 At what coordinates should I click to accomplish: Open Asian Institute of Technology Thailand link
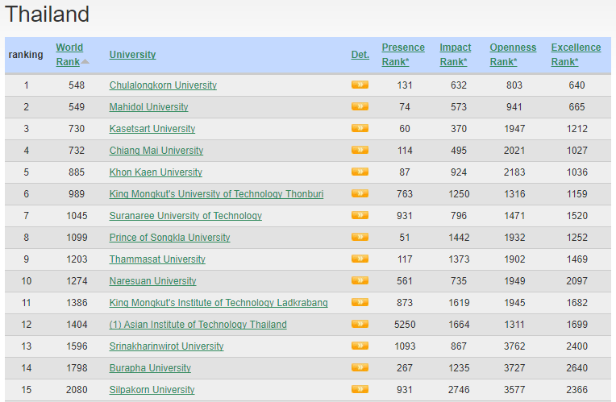(x=198, y=325)
